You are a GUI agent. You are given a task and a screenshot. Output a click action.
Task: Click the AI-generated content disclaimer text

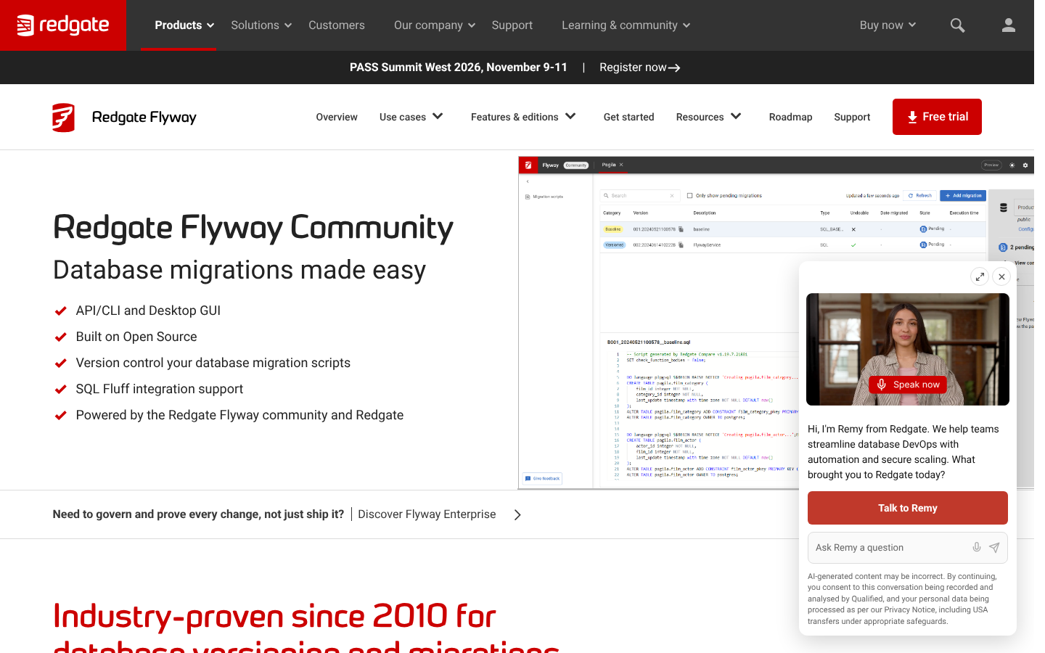902,599
